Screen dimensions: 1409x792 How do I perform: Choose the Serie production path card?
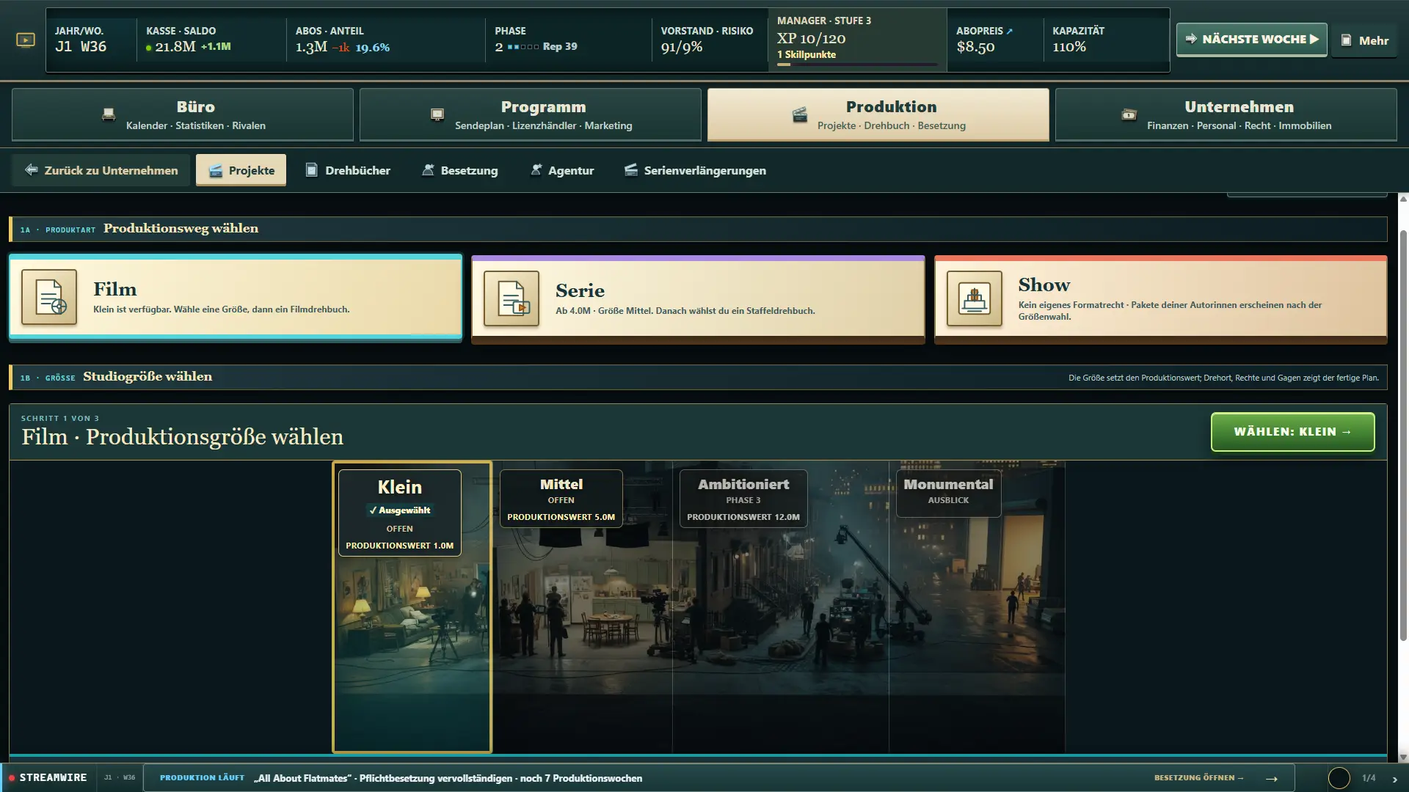pyautogui.click(x=698, y=298)
